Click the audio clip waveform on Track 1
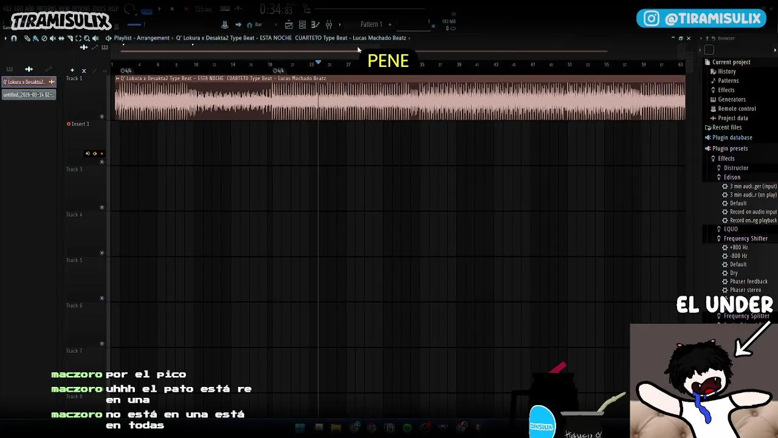778x438 pixels. coord(400,101)
